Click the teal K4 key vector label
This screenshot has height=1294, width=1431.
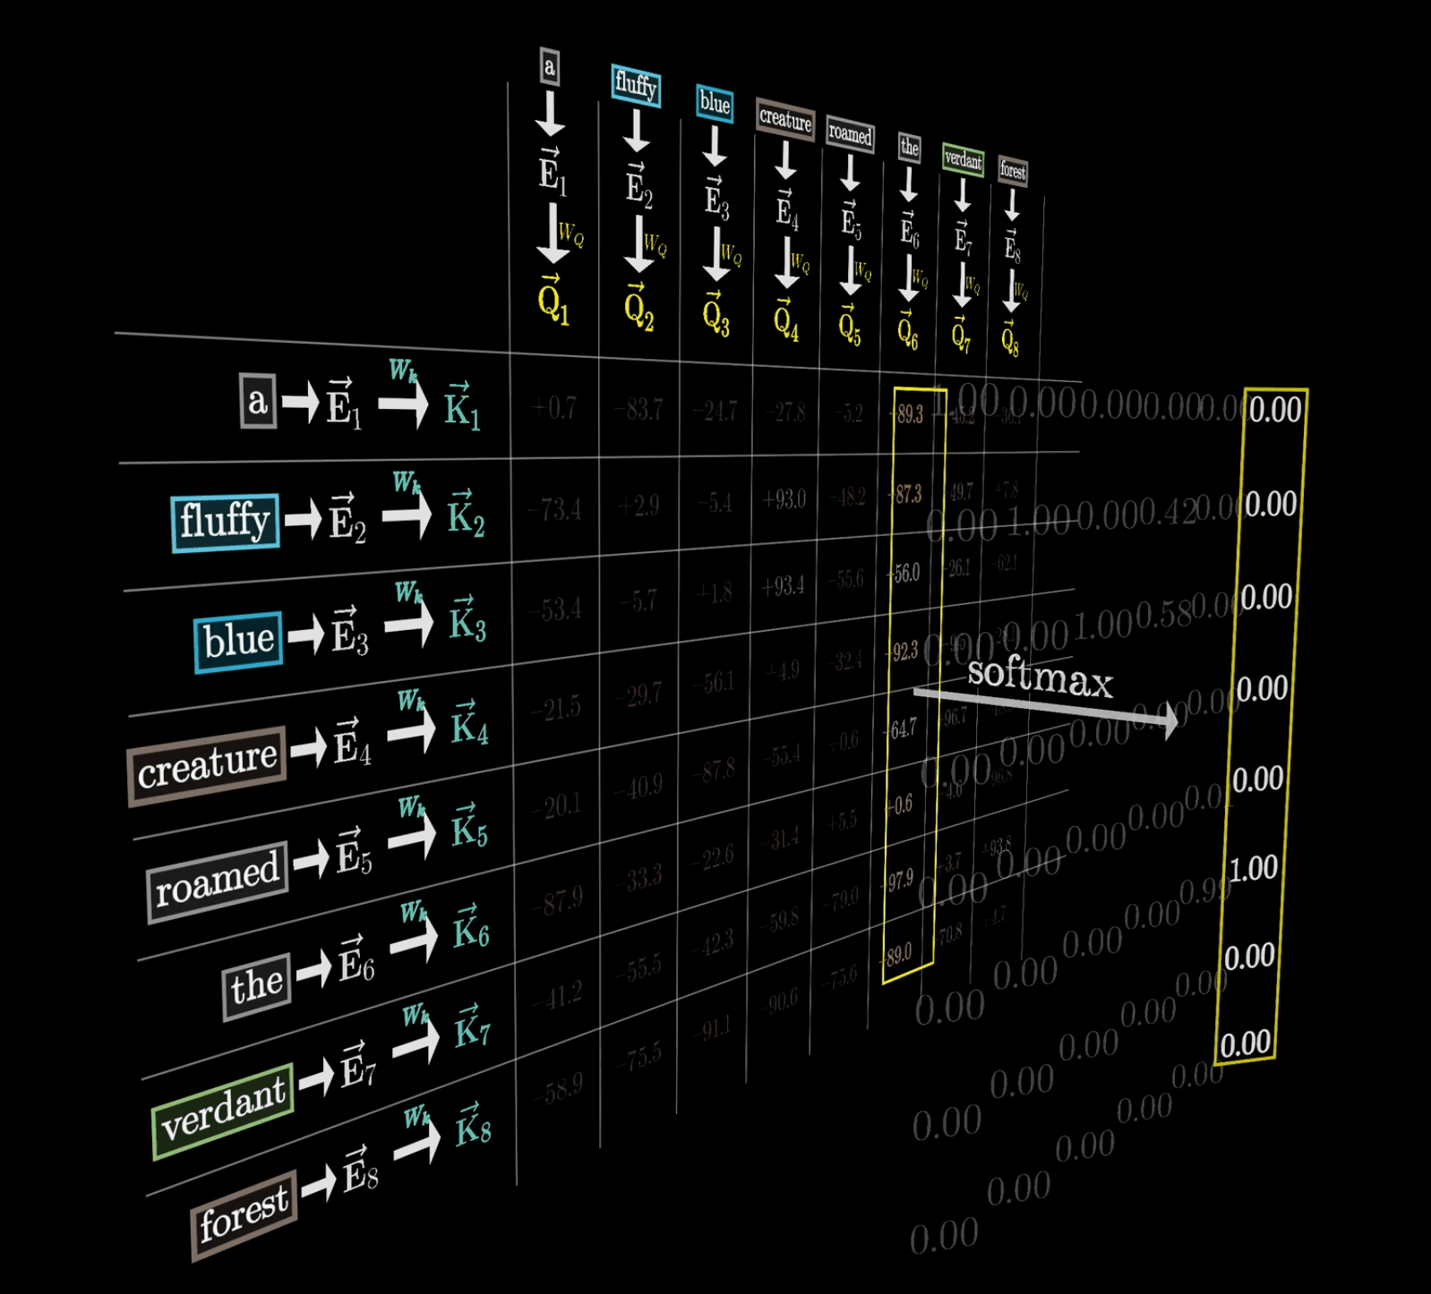470,723
